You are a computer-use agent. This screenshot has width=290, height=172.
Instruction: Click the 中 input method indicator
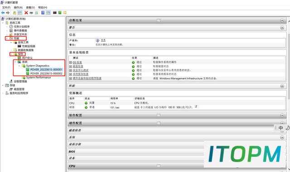pyautogui.click(x=281, y=128)
